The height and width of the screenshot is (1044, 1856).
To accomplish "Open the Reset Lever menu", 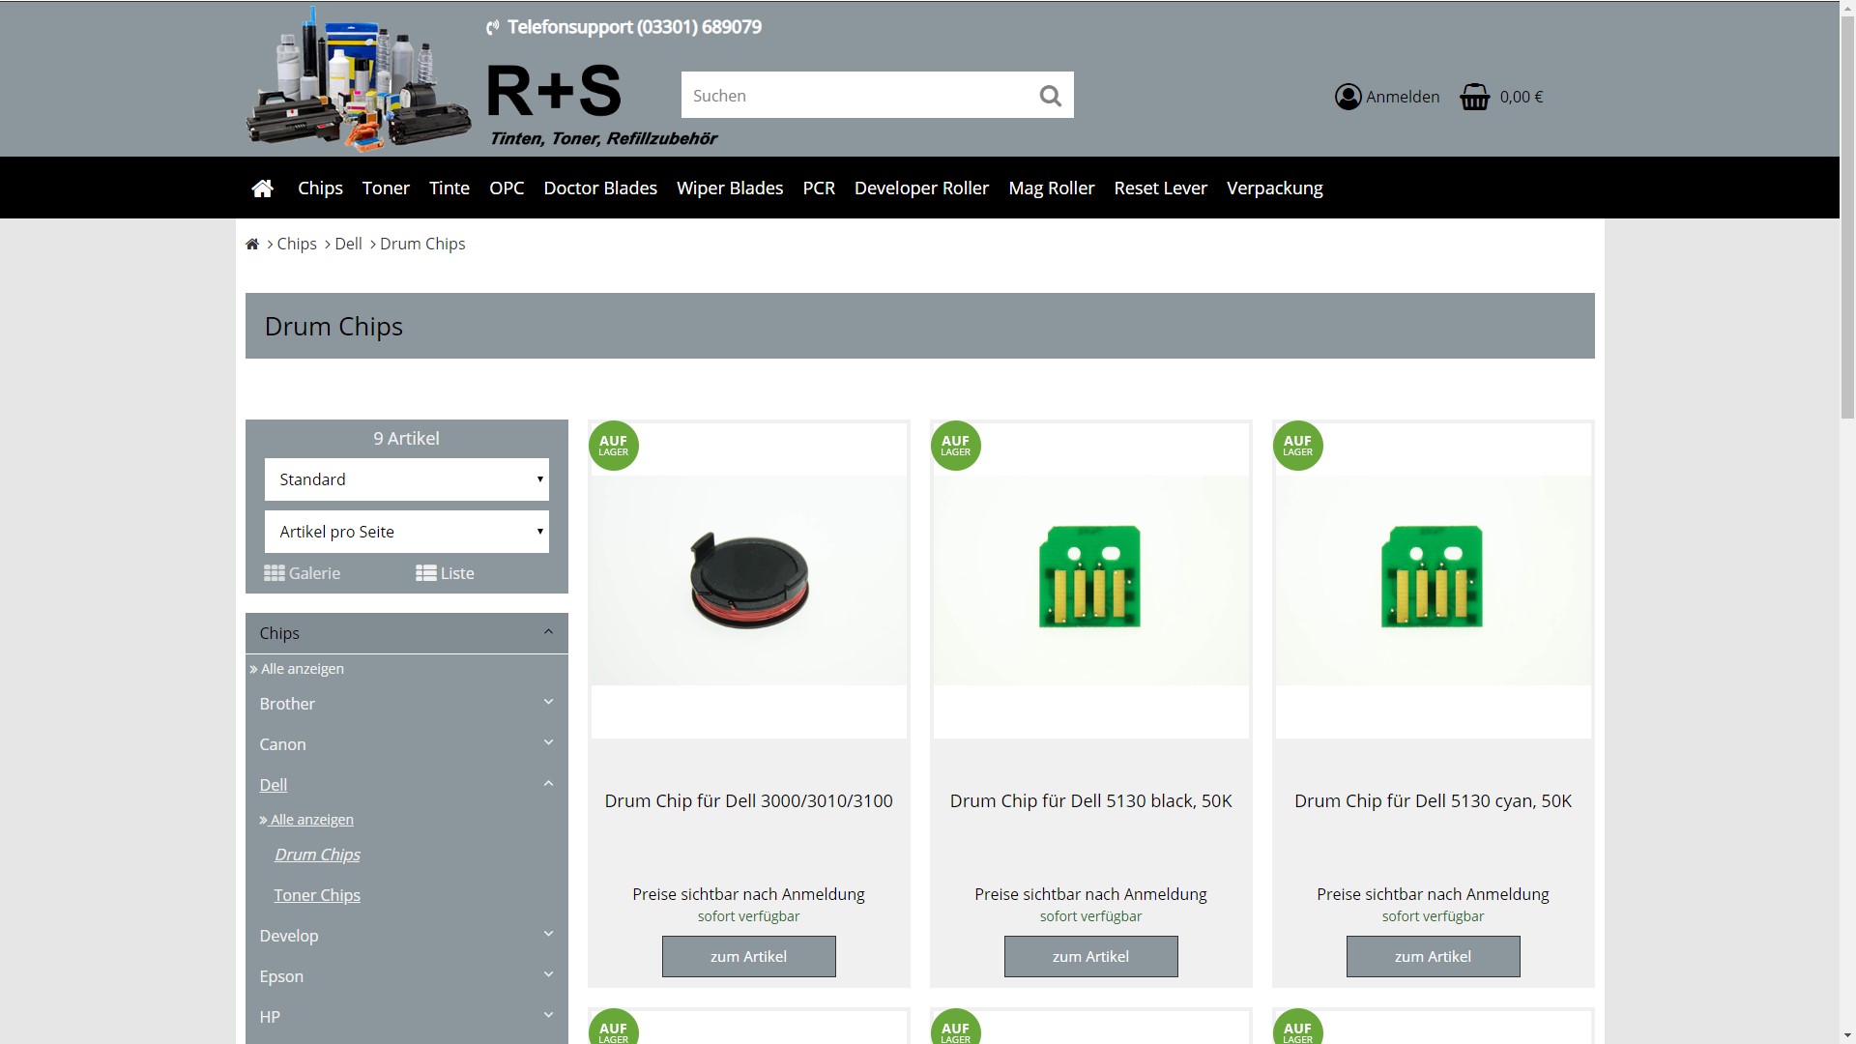I will 1160,188.
